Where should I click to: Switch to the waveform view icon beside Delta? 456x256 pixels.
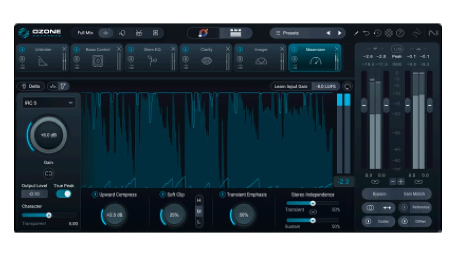pyautogui.click(x=53, y=86)
